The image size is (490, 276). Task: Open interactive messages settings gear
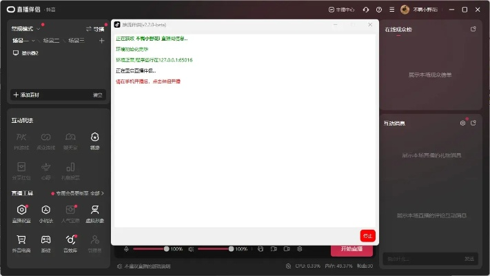[462, 123]
